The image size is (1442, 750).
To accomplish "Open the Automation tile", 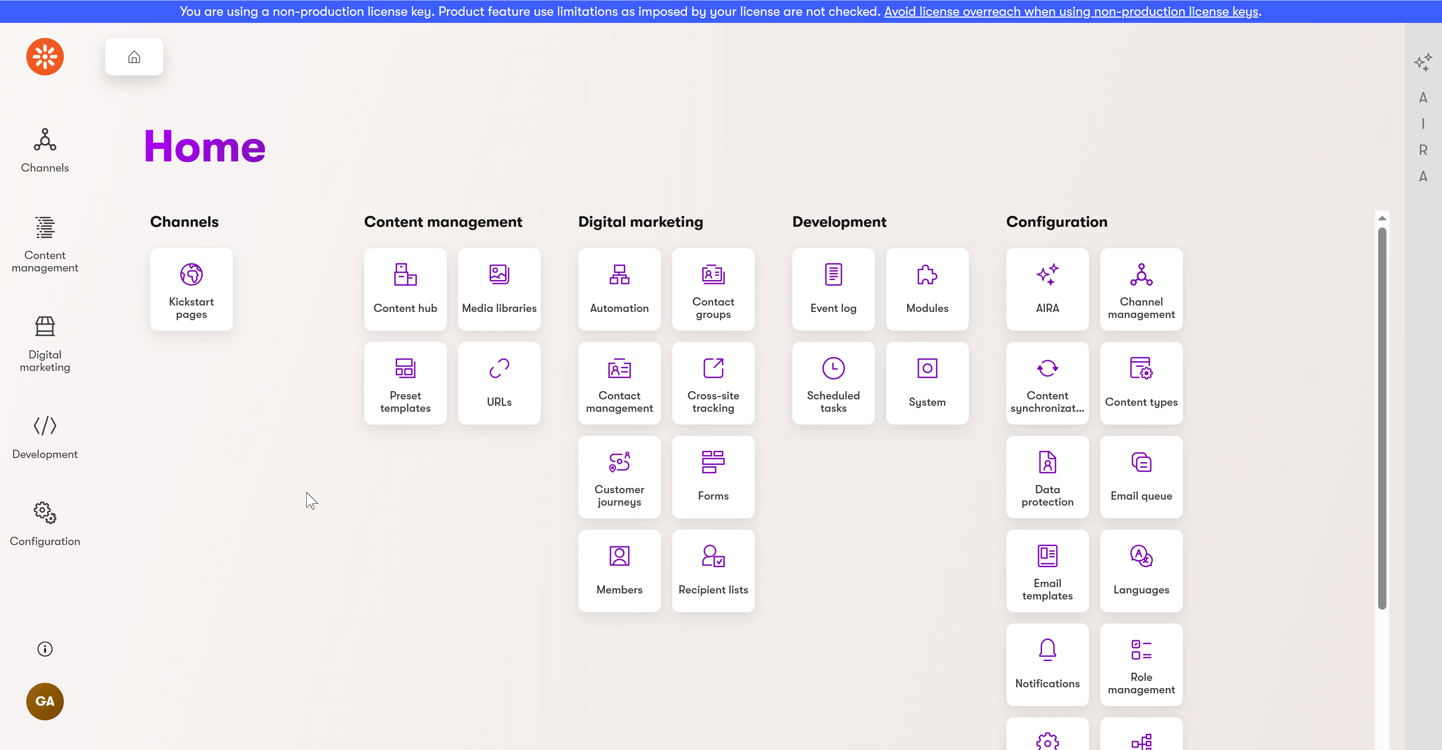I will point(619,289).
